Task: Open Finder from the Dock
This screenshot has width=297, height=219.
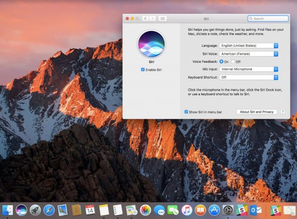Action: tap(8, 210)
